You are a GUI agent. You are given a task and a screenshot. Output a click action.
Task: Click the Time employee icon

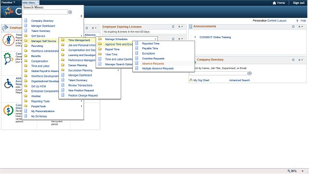8,40
